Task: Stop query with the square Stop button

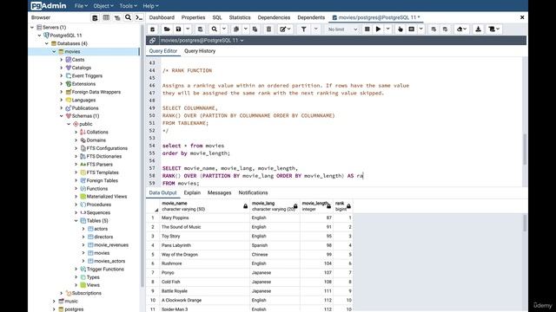Action: point(367,29)
